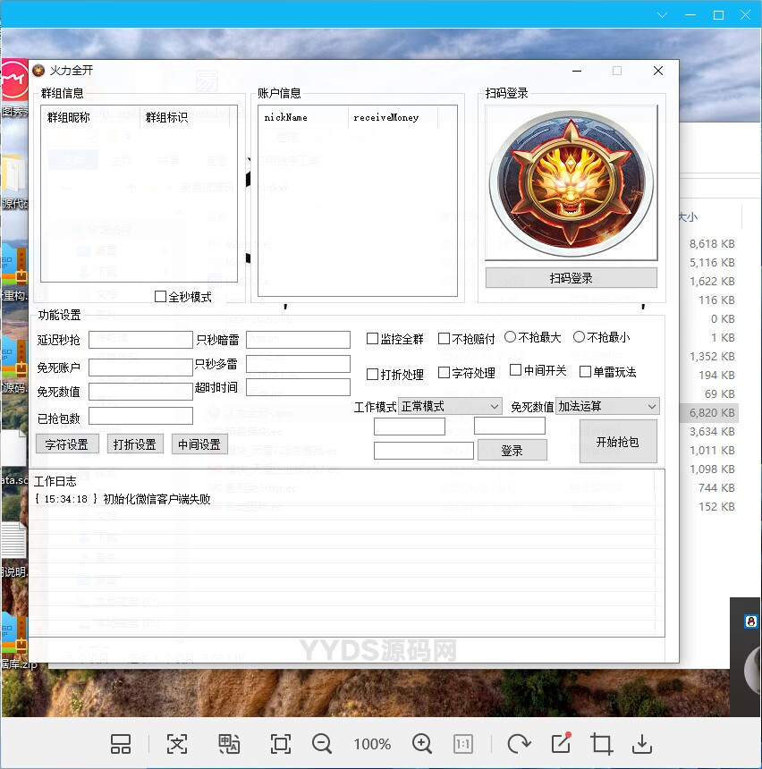The width and height of the screenshot is (762, 769).
Task: Click the 群组标识 column header
Action: 184,117
